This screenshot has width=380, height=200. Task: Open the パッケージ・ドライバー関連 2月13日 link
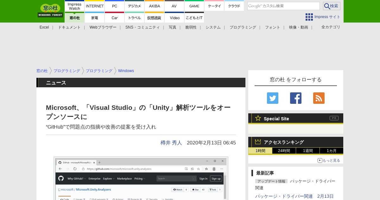[x=294, y=196]
